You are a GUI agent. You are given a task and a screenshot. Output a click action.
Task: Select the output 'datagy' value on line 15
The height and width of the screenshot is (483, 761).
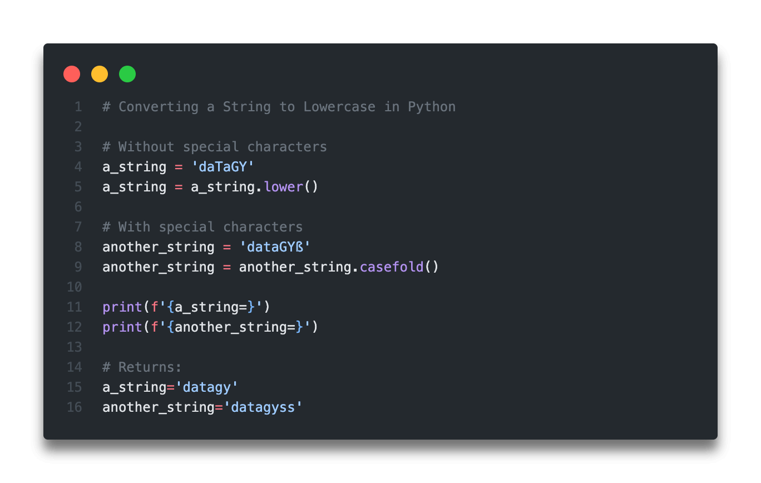tap(207, 387)
